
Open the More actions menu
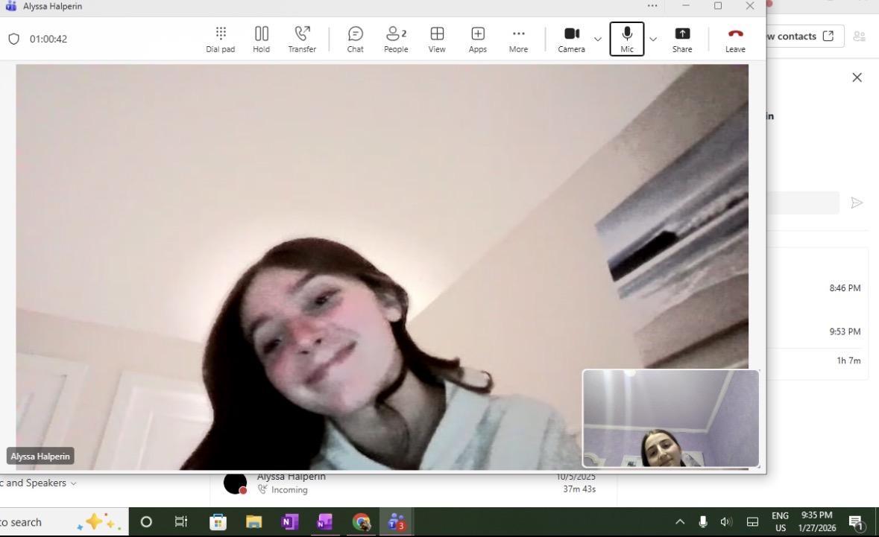point(518,39)
